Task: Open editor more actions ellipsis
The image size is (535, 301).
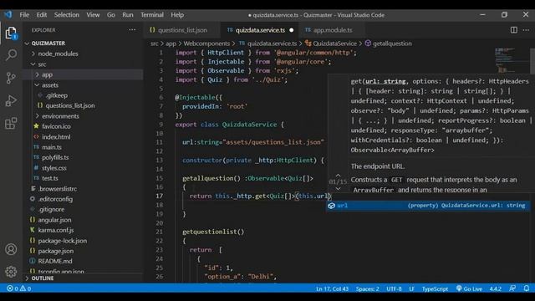Action: pos(526,30)
